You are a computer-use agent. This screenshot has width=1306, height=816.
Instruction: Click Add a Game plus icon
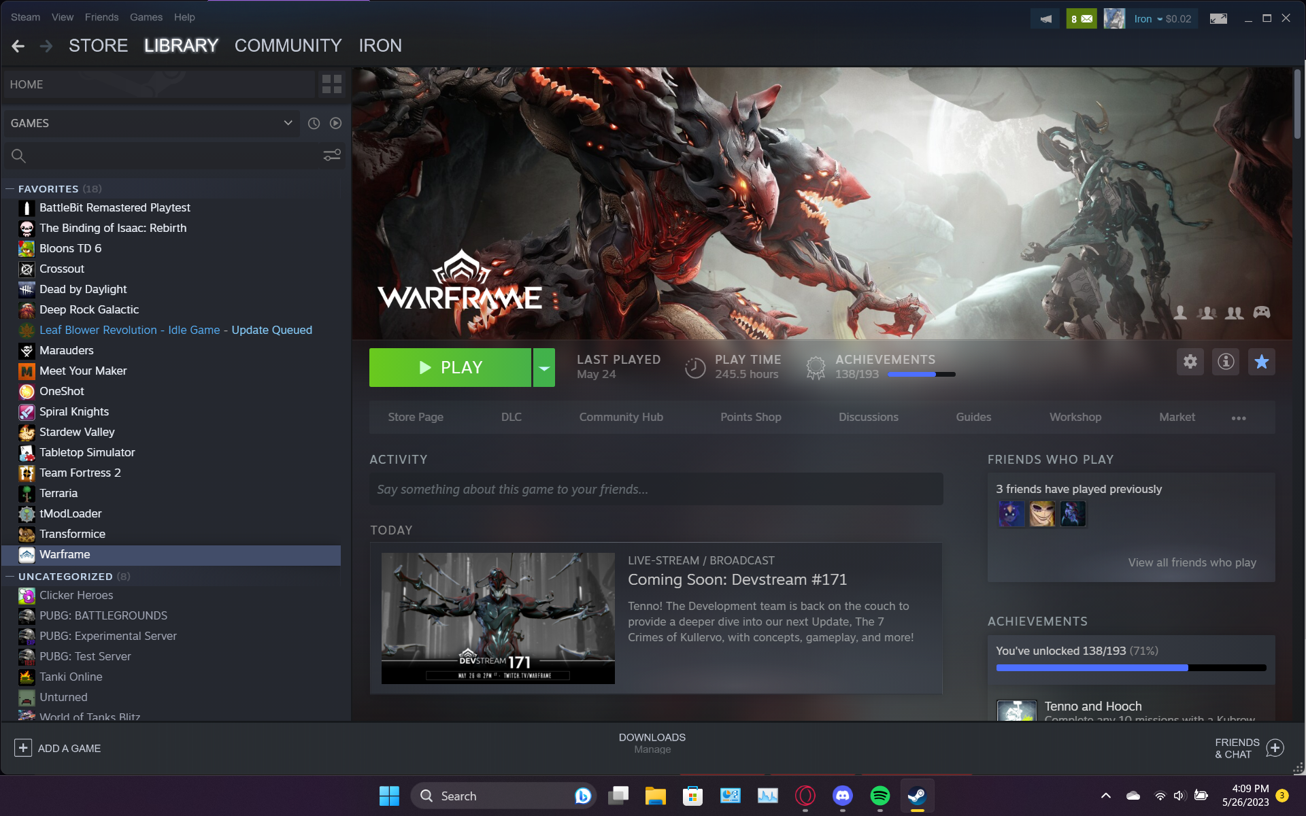[x=22, y=748]
